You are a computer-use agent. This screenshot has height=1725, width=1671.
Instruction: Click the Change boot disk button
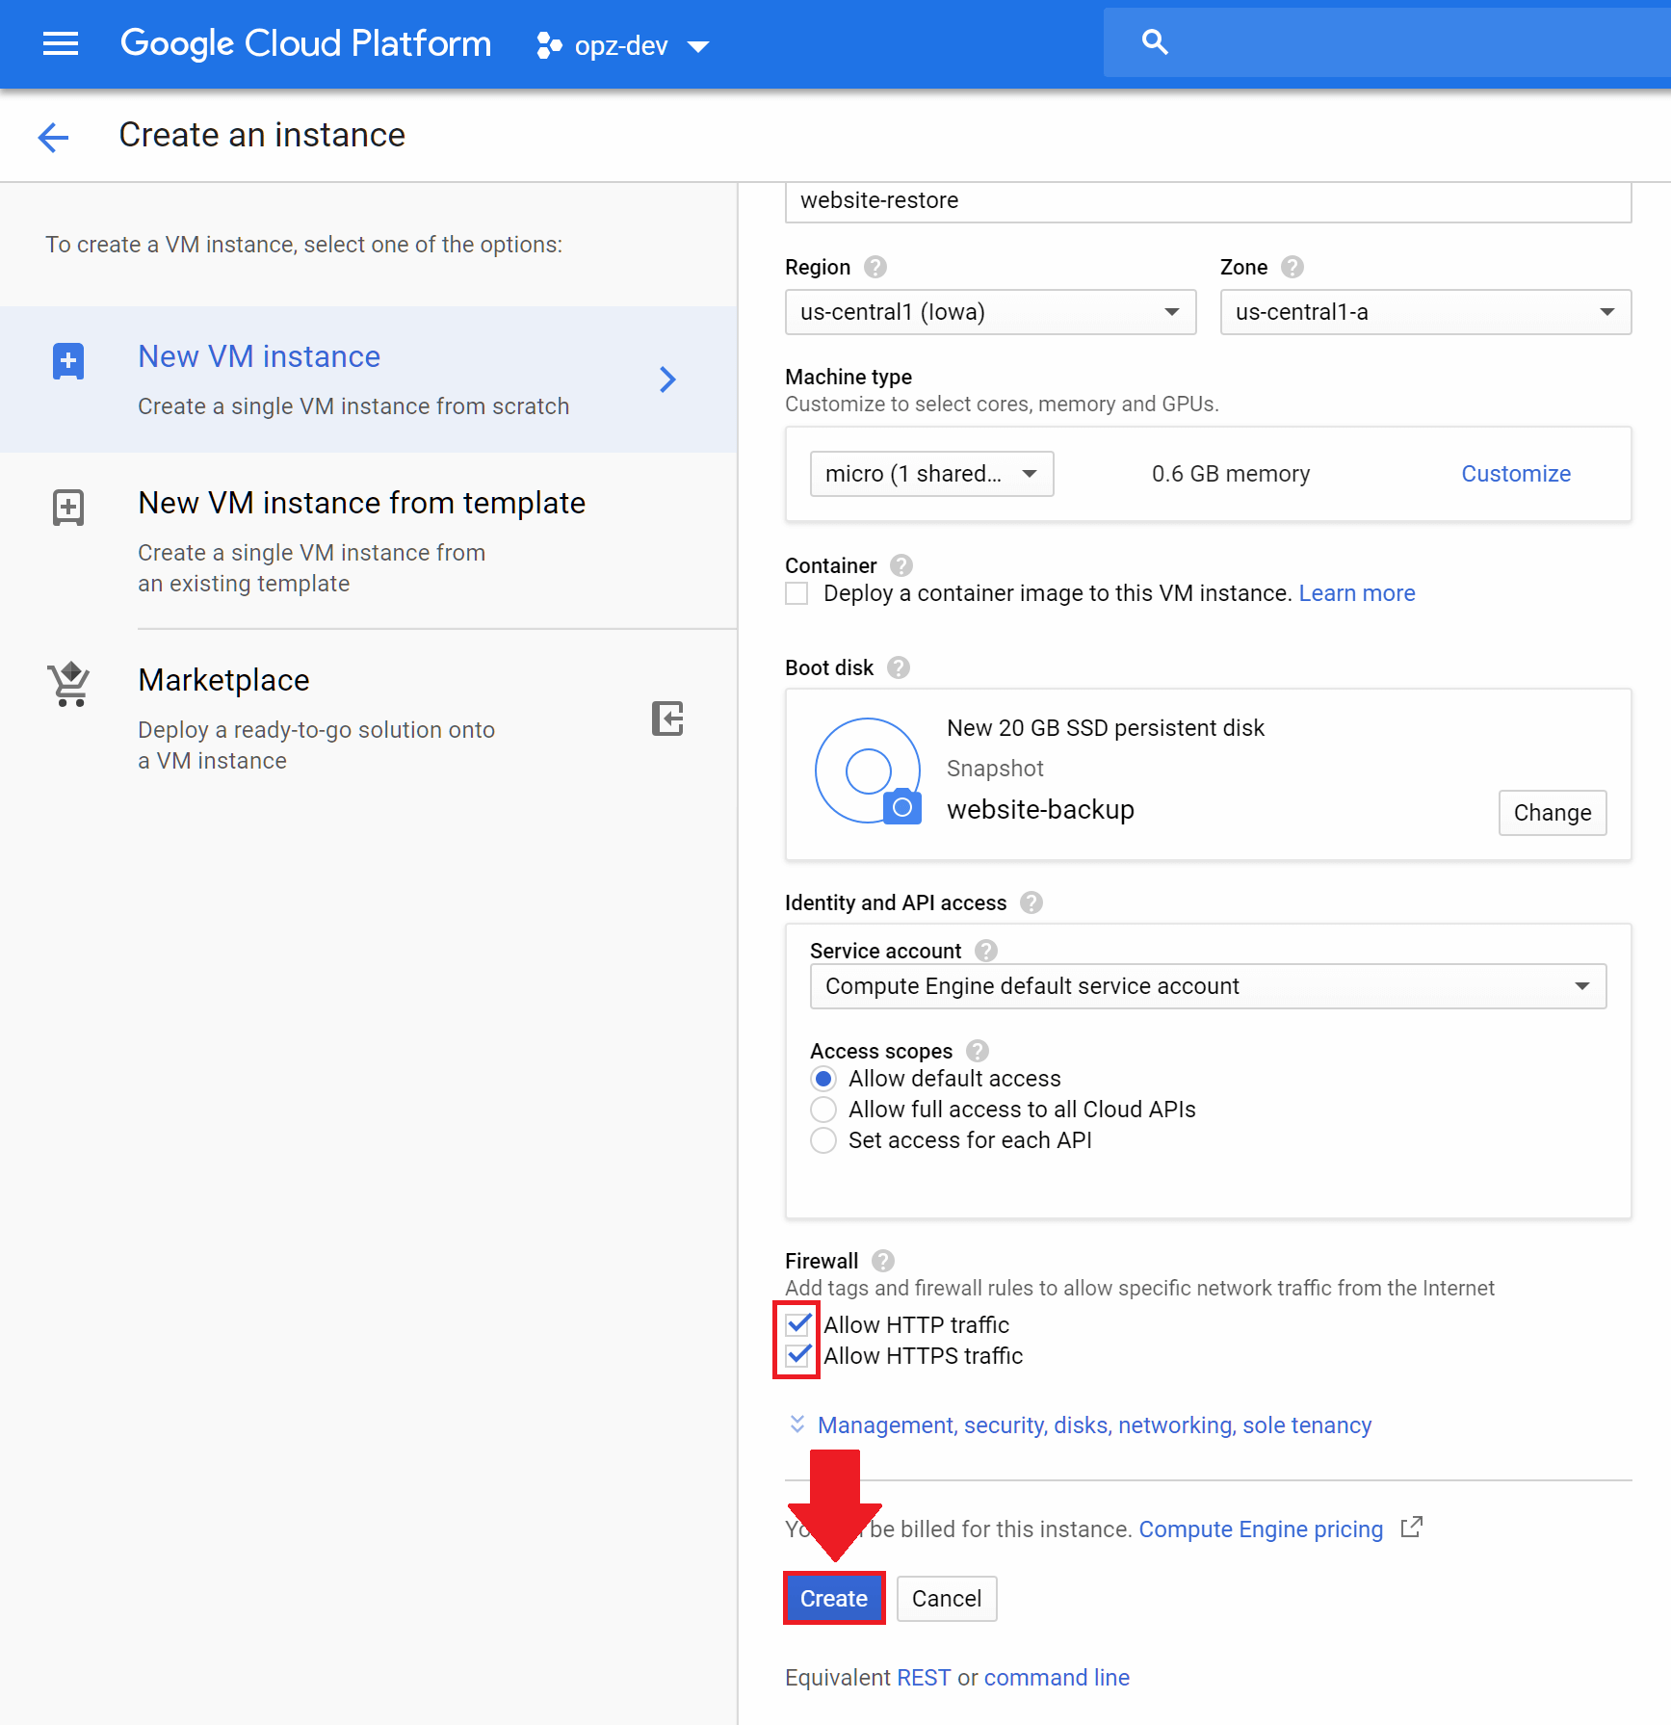click(1553, 813)
